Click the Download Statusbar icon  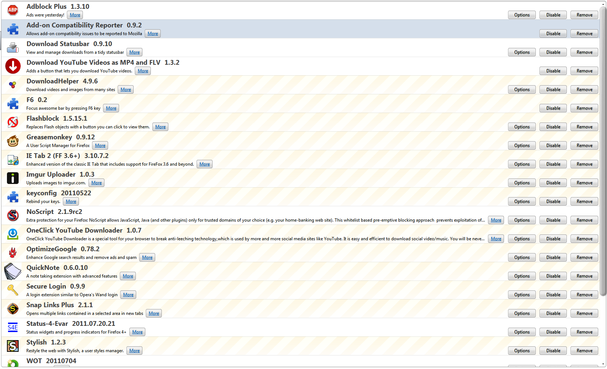pyautogui.click(x=13, y=48)
